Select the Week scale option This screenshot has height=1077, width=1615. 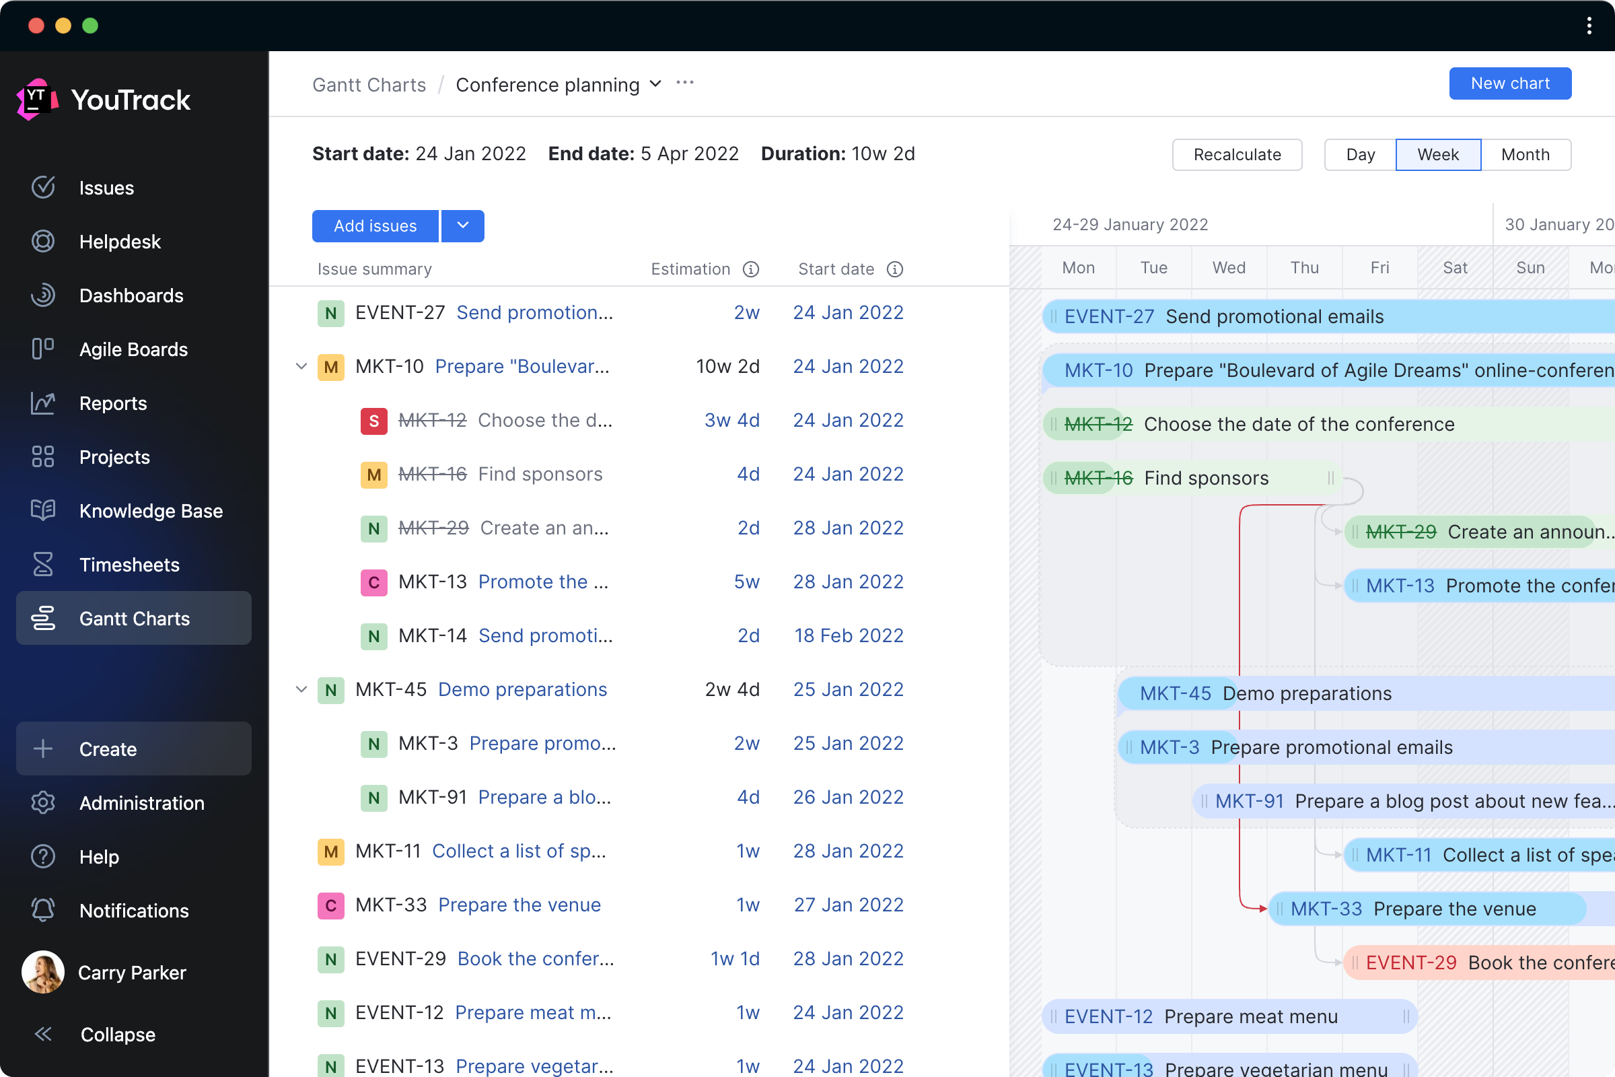[1438, 155]
